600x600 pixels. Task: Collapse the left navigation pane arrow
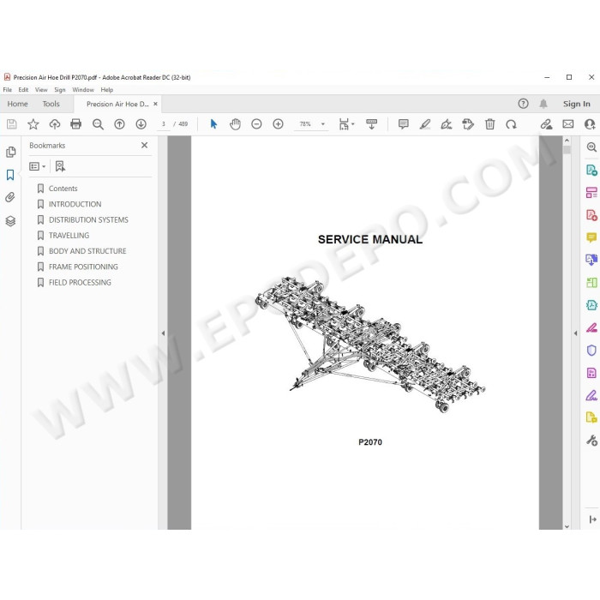163,333
